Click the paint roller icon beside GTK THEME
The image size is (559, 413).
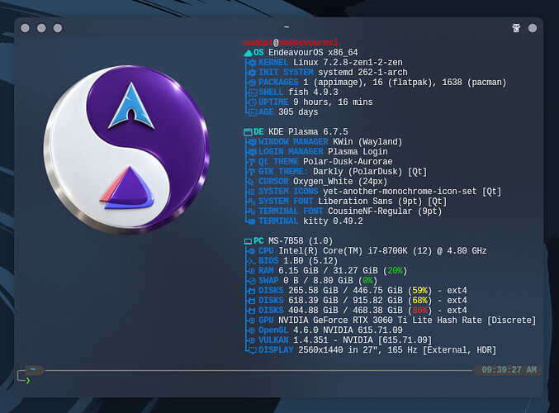tap(252, 173)
